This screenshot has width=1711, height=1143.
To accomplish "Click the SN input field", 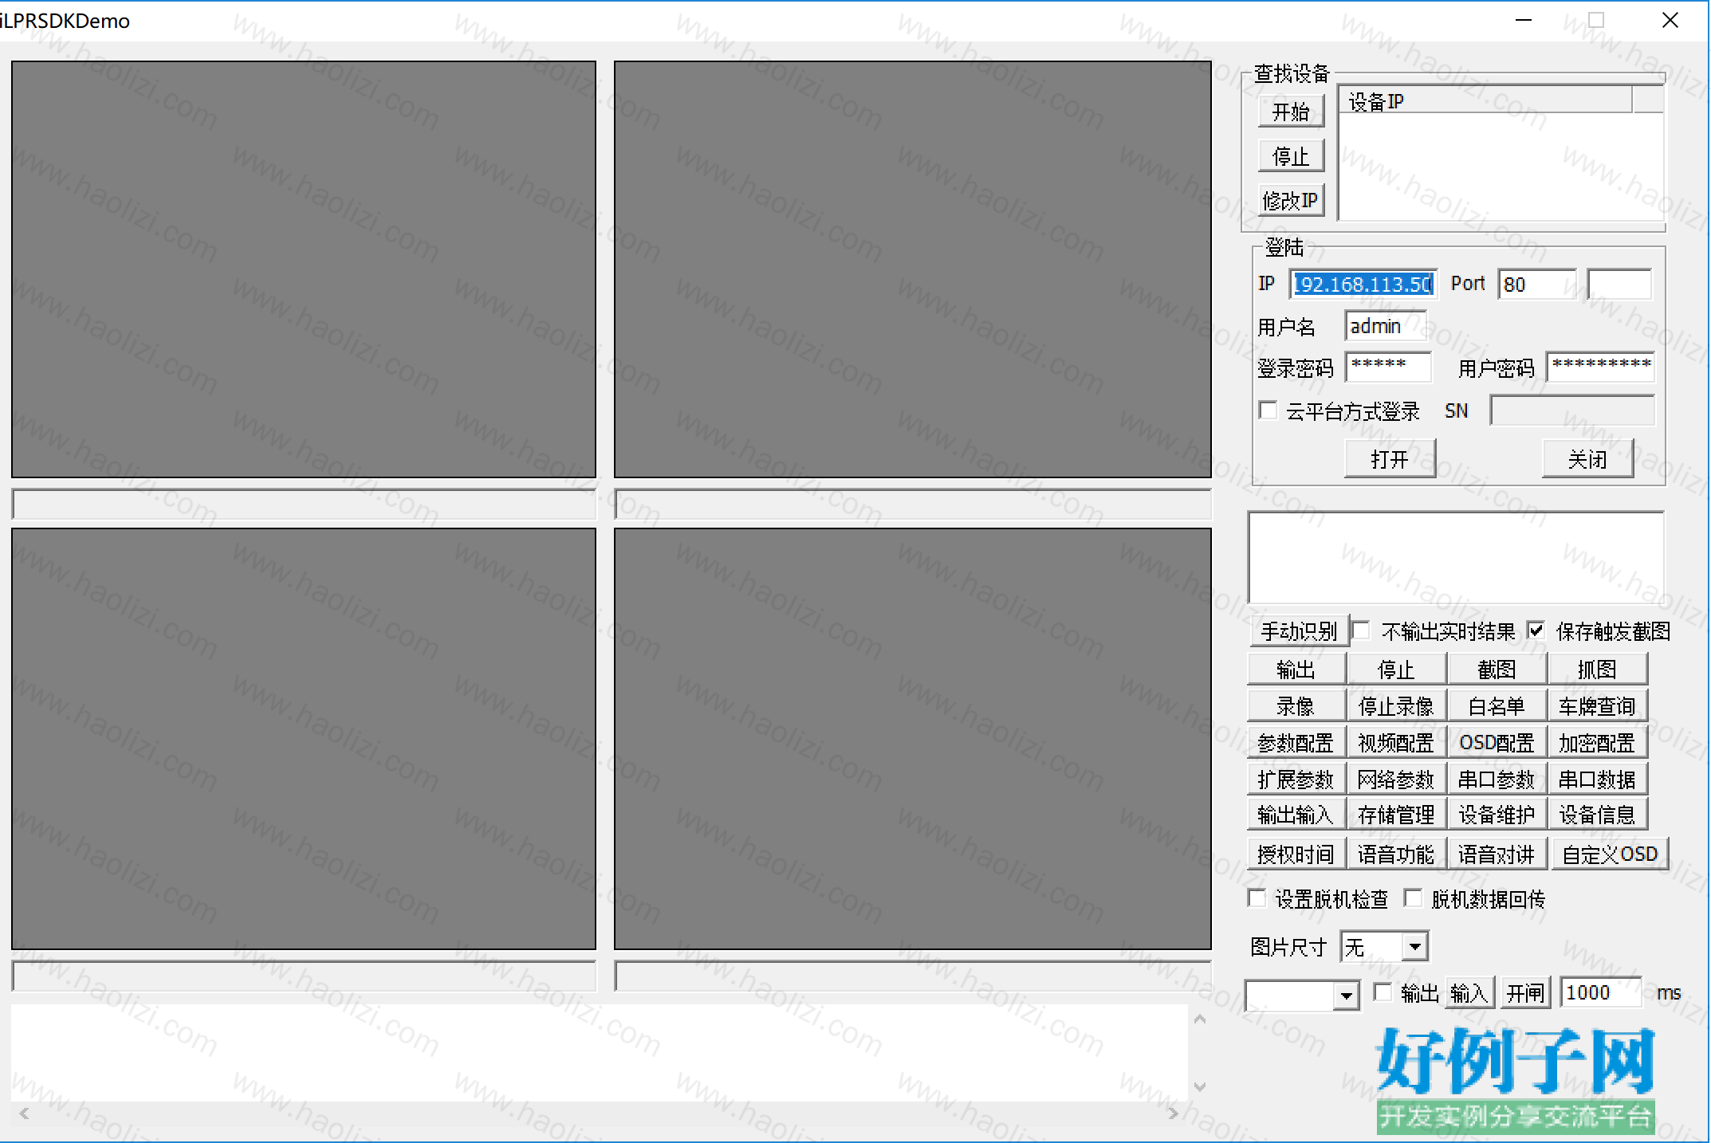I will [1572, 410].
